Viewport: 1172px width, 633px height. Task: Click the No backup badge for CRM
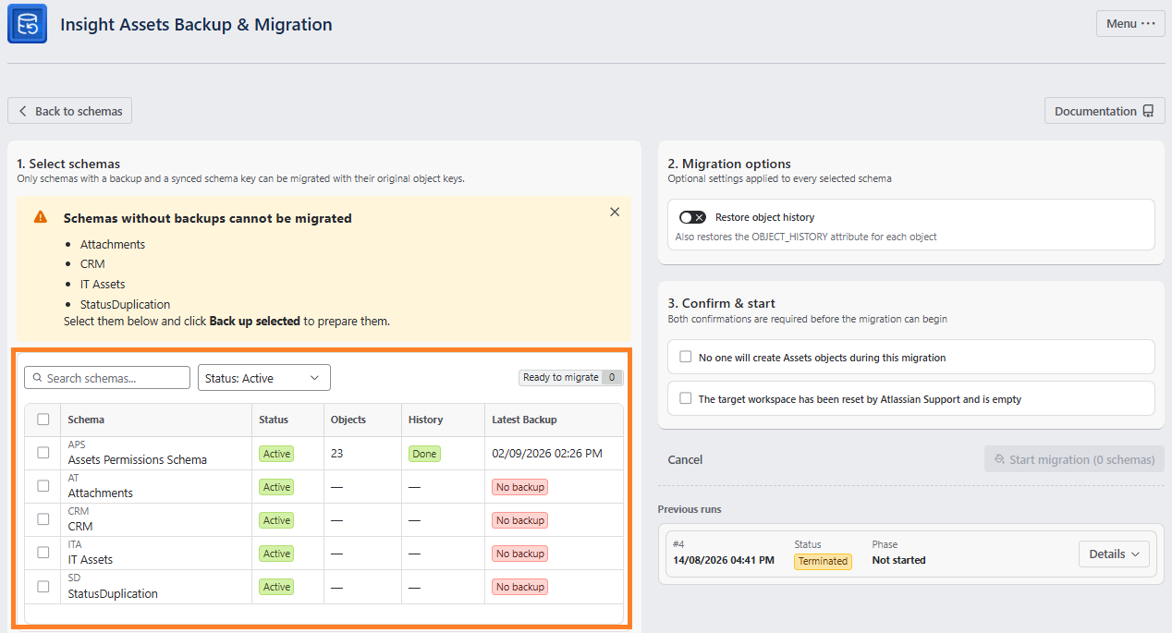pos(520,520)
